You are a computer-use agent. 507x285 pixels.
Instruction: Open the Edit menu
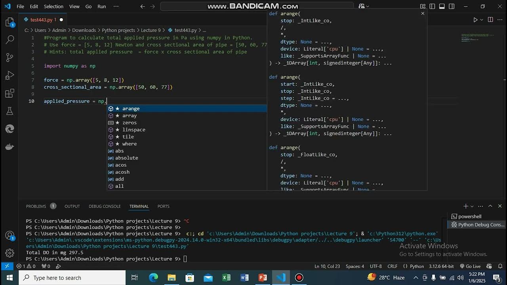[34, 6]
